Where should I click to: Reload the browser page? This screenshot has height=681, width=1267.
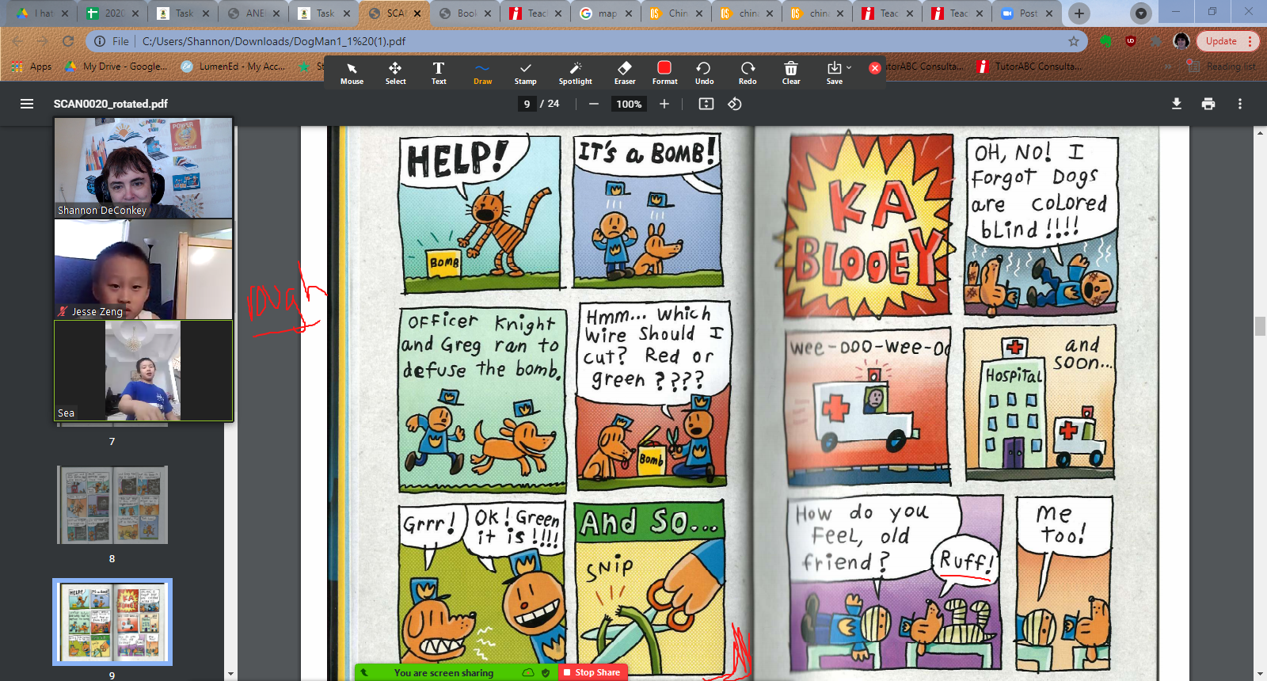[x=68, y=41]
